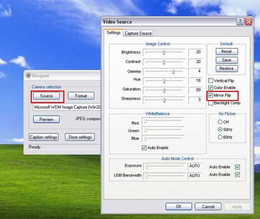Click the Sharpness slider handle
260x219 pixels.
(x=164, y=100)
